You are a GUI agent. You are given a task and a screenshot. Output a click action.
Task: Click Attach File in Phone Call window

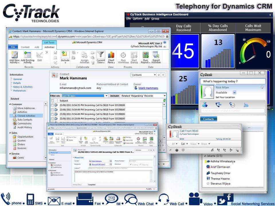coord(81,140)
